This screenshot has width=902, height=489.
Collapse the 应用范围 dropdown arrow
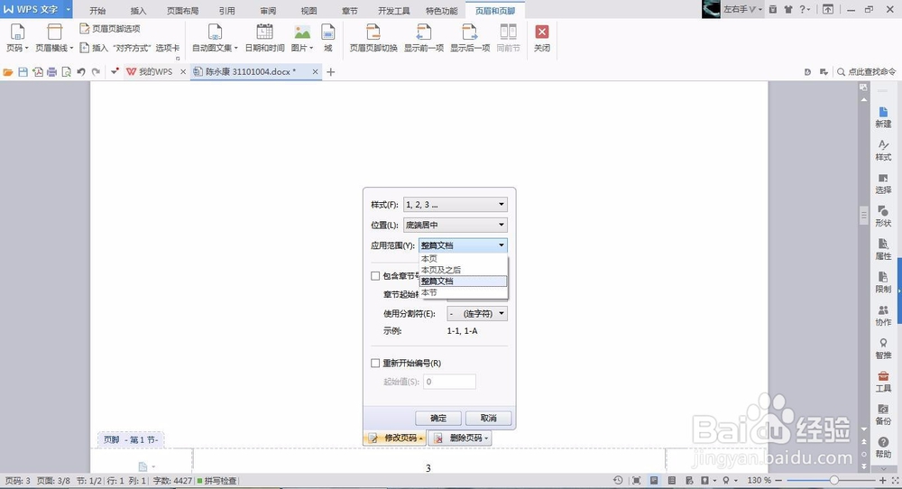click(501, 245)
